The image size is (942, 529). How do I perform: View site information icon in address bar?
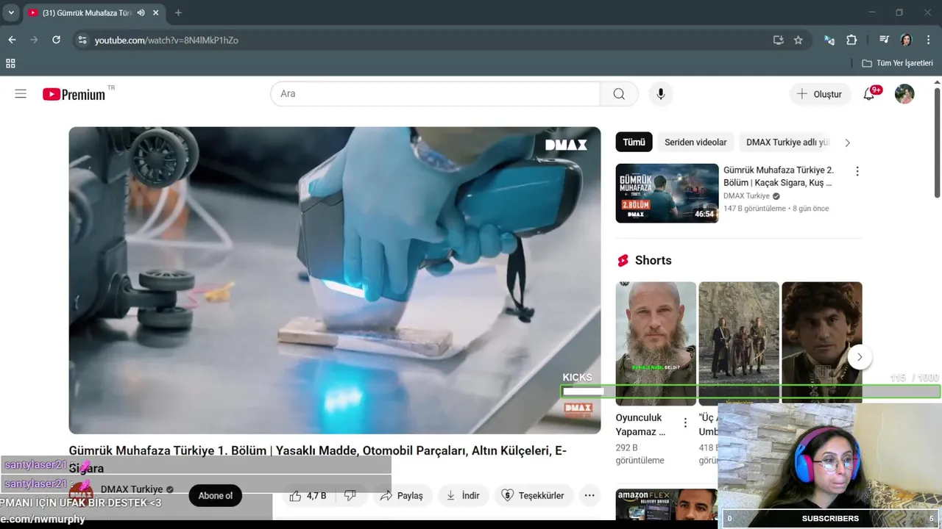coord(82,40)
